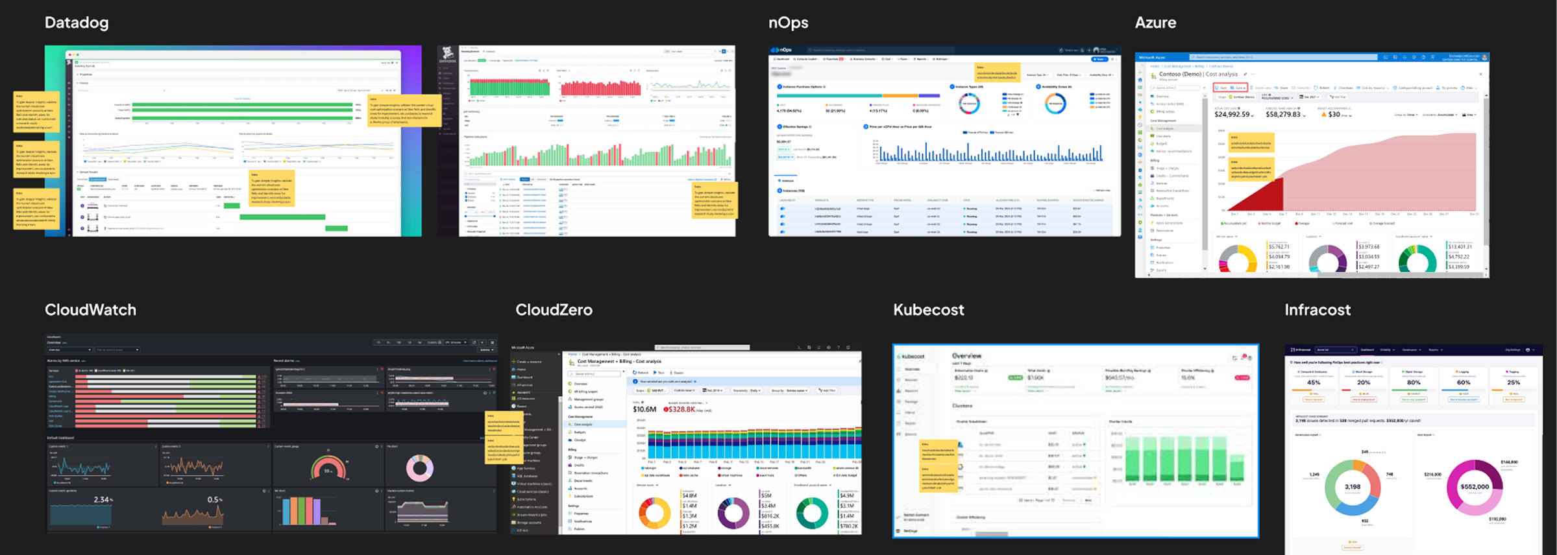Click the $552,000 cost donut center

(1475, 487)
